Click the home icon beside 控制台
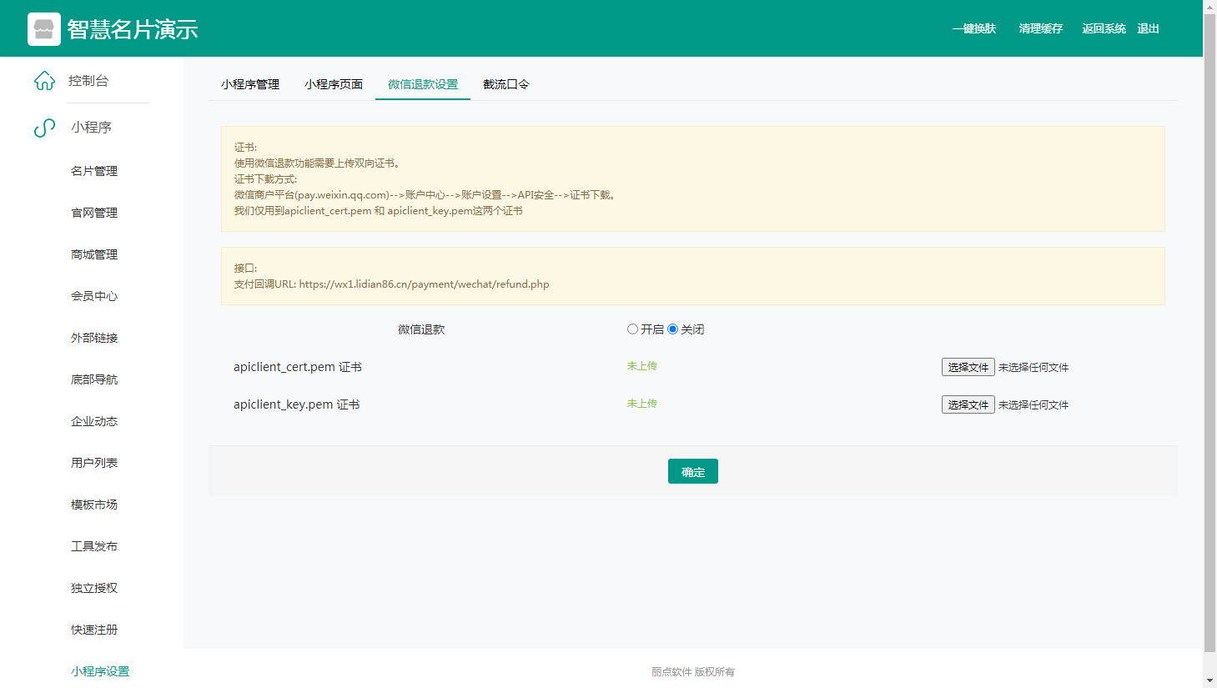The image size is (1217, 688). (x=44, y=81)
